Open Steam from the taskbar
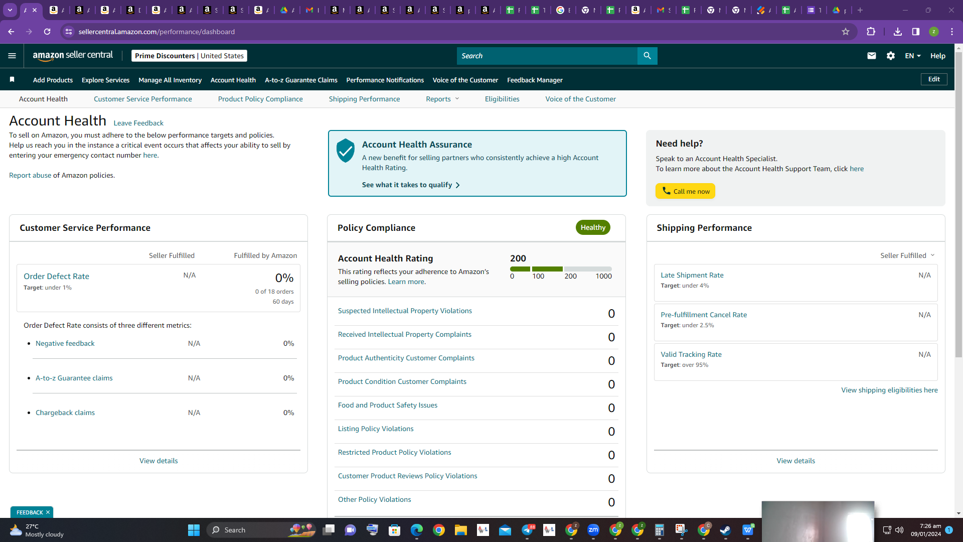963x542 pixels. 726,530
